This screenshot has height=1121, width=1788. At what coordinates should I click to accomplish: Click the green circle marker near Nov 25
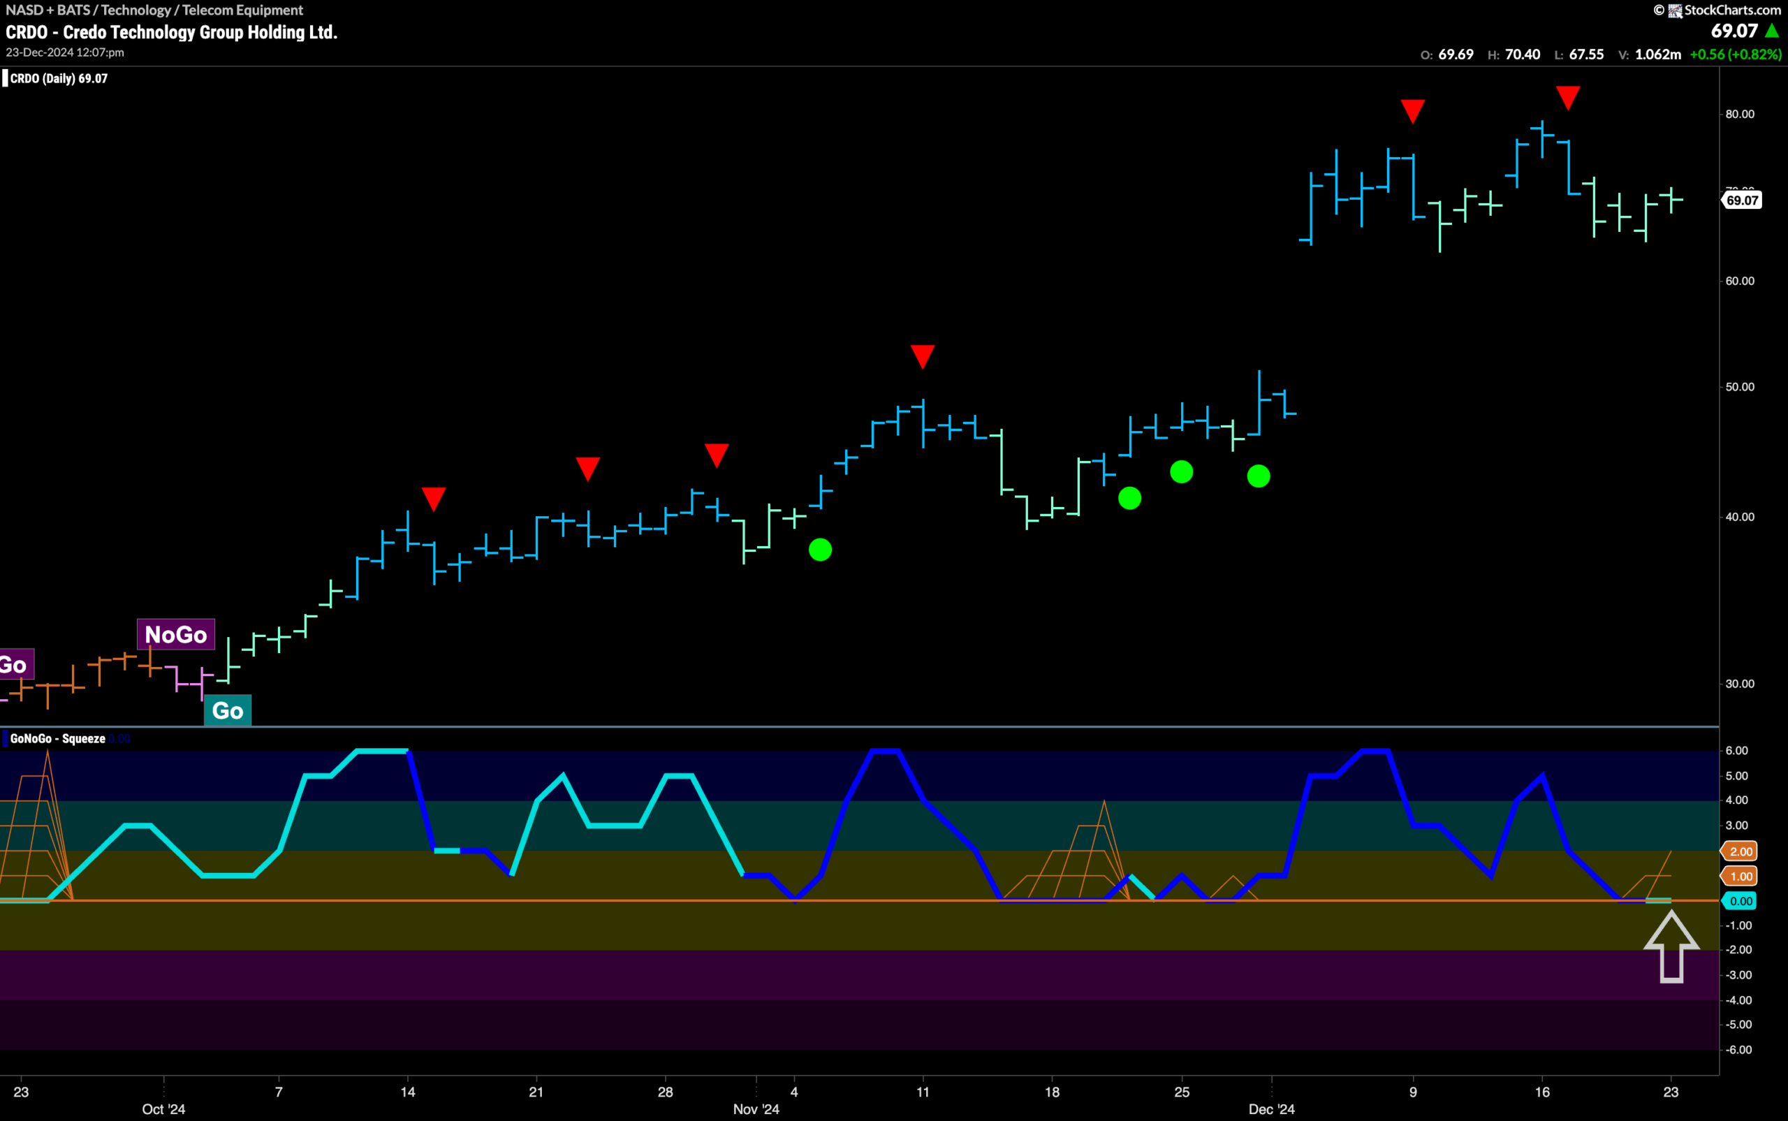pos(1181,471)
